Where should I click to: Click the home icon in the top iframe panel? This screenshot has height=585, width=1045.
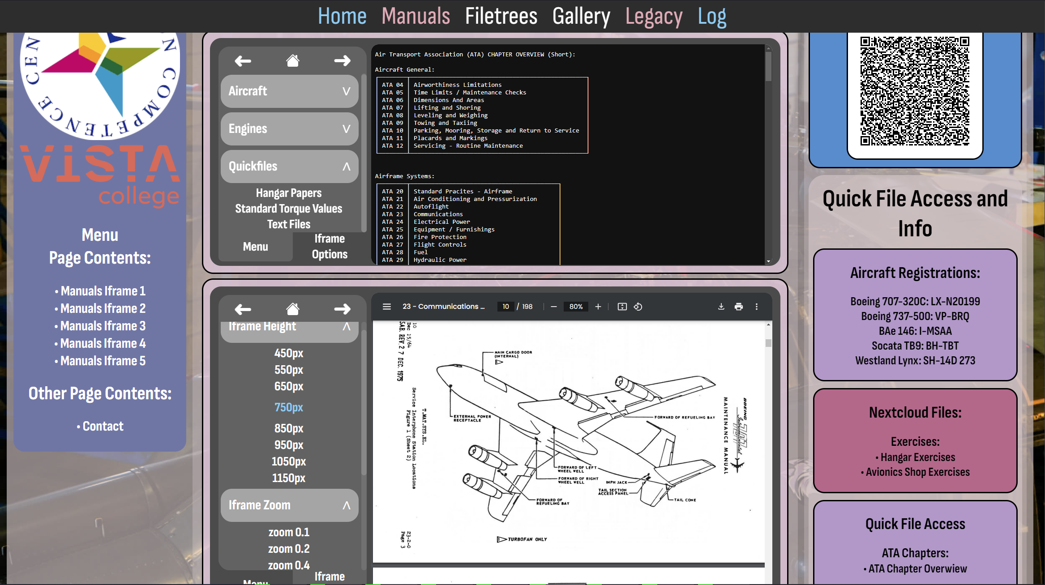(x=293, y=60)
